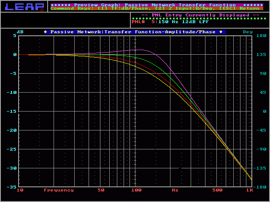
Task: Click the yellow response curve near 100 Hz
Action: tap(135, 66)
